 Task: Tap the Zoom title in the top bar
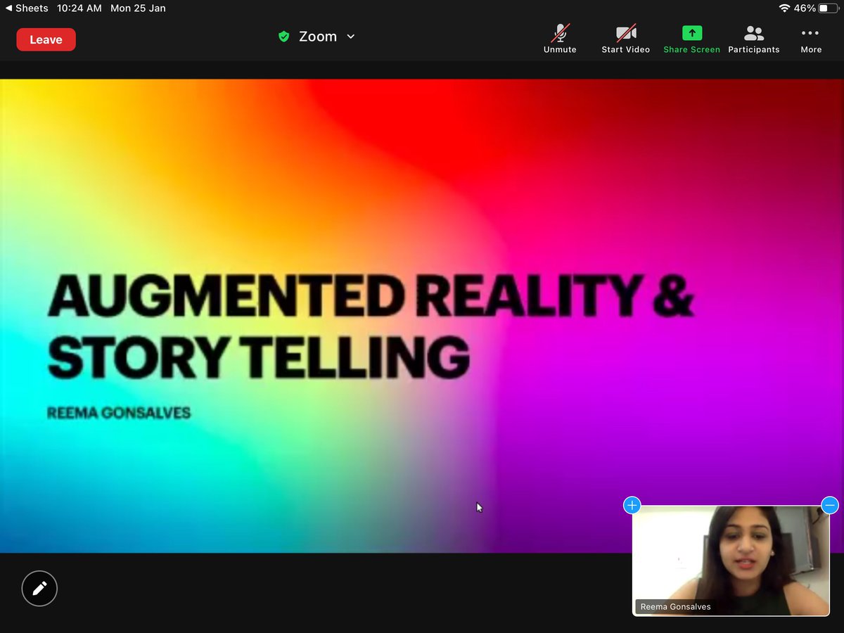click(x=317, y=36)
